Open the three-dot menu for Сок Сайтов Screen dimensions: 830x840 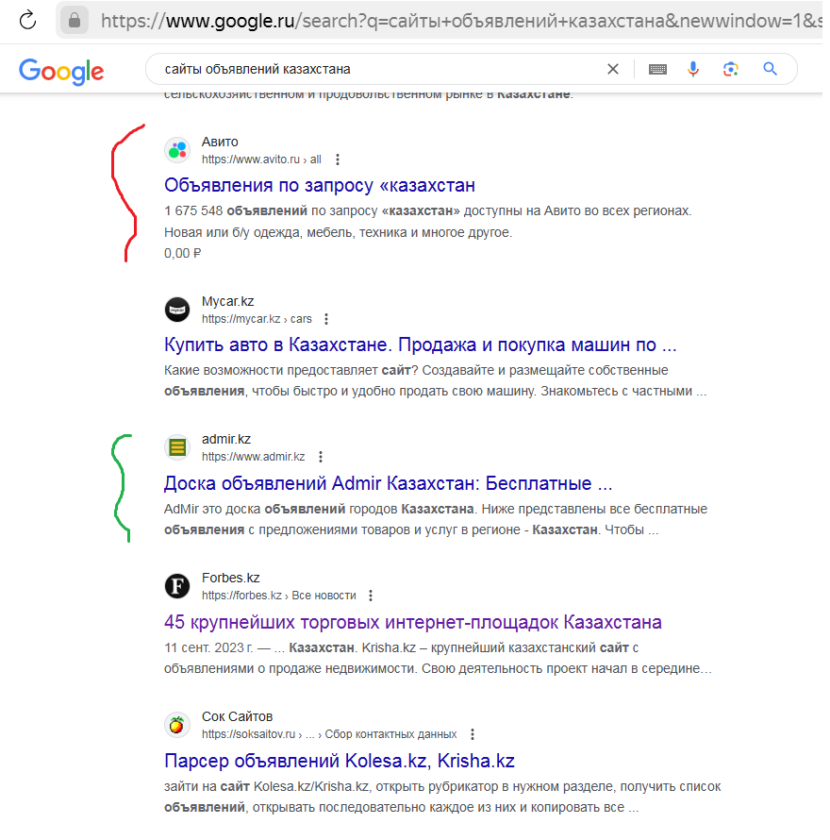coord(473,734)
